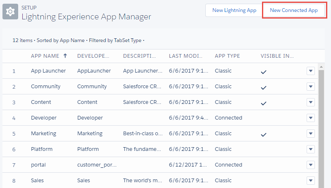The width and height of the screenshot is (331, 188).
Task: Open row actions dropdown for App Launcher
Action: coord(311,71)
